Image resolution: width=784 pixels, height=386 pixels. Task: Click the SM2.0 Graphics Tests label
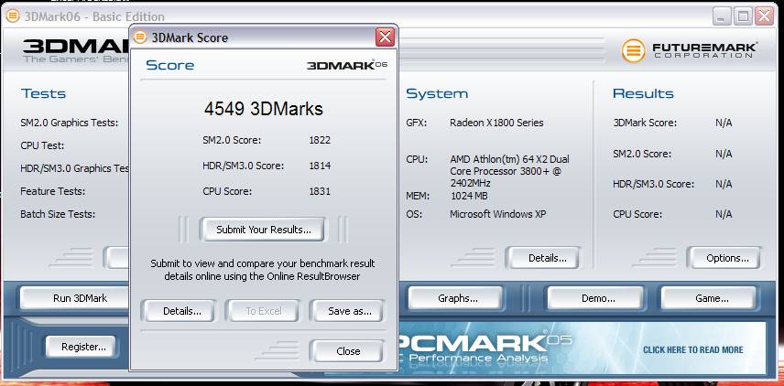click(x=70, y=123)
